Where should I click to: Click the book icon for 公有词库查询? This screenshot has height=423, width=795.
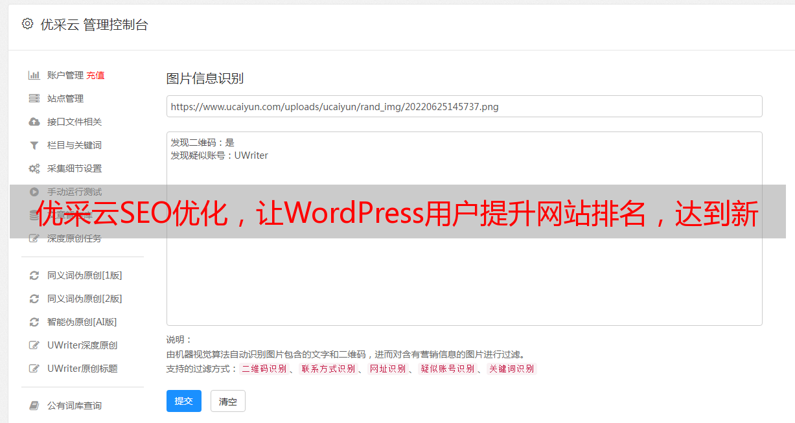click(x=34, y=406)
